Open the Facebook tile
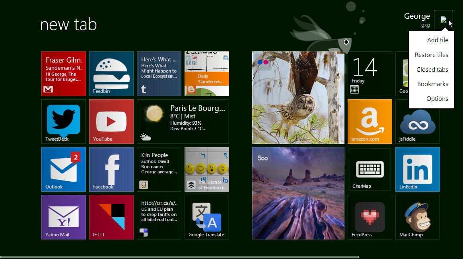Screen dimensions: 463x259 click(x=111, y=169)
